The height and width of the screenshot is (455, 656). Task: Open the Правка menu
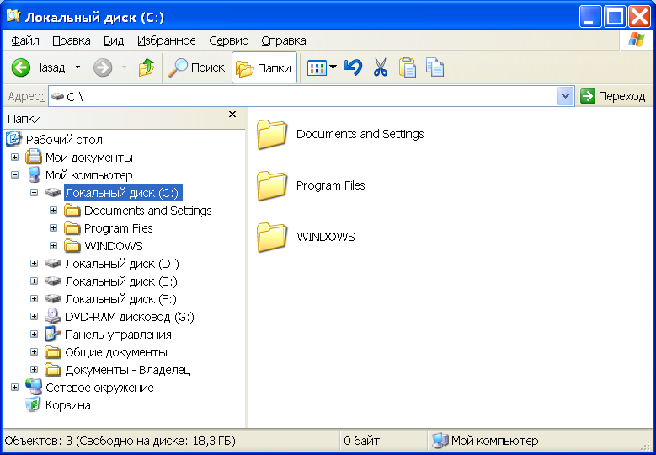click(x=72, y=40)
